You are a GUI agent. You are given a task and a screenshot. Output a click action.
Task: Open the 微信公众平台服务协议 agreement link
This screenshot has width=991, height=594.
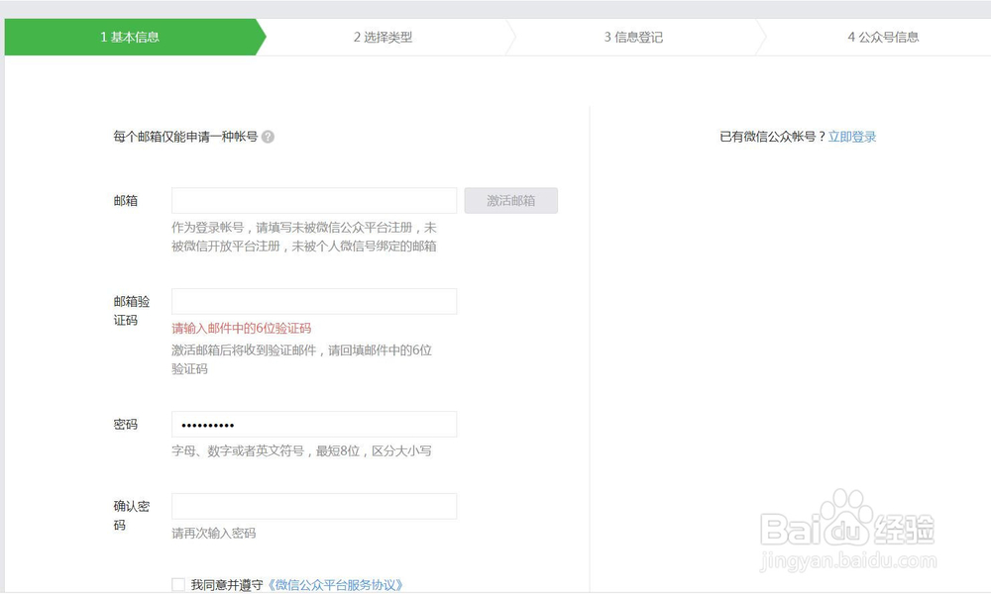point(338,585)
